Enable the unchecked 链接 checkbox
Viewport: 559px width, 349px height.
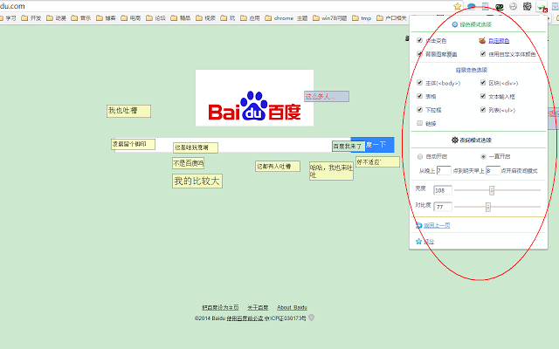pos(419,123)
